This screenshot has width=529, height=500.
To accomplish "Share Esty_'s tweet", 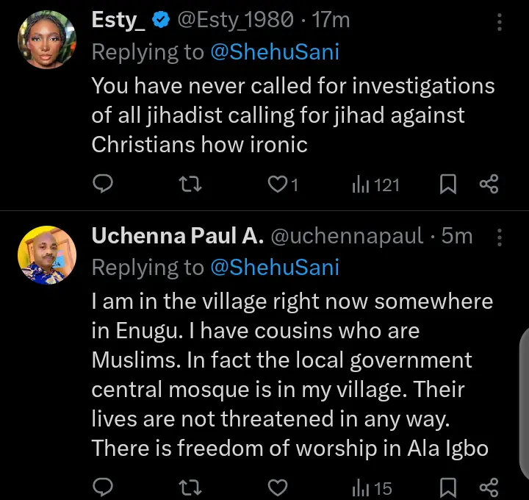I will 489,184.
